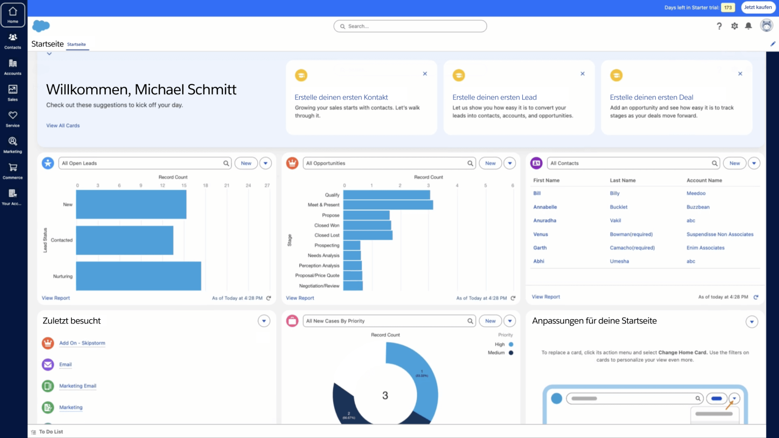Click the View All Cards link
This screenshot has width=779, height=438.
coord(63,126)
